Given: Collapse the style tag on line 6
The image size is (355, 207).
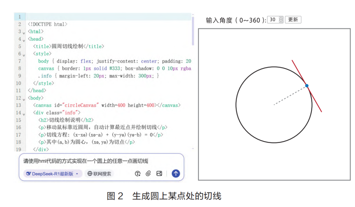Looking at the screenshot, I should coord(24,55).
